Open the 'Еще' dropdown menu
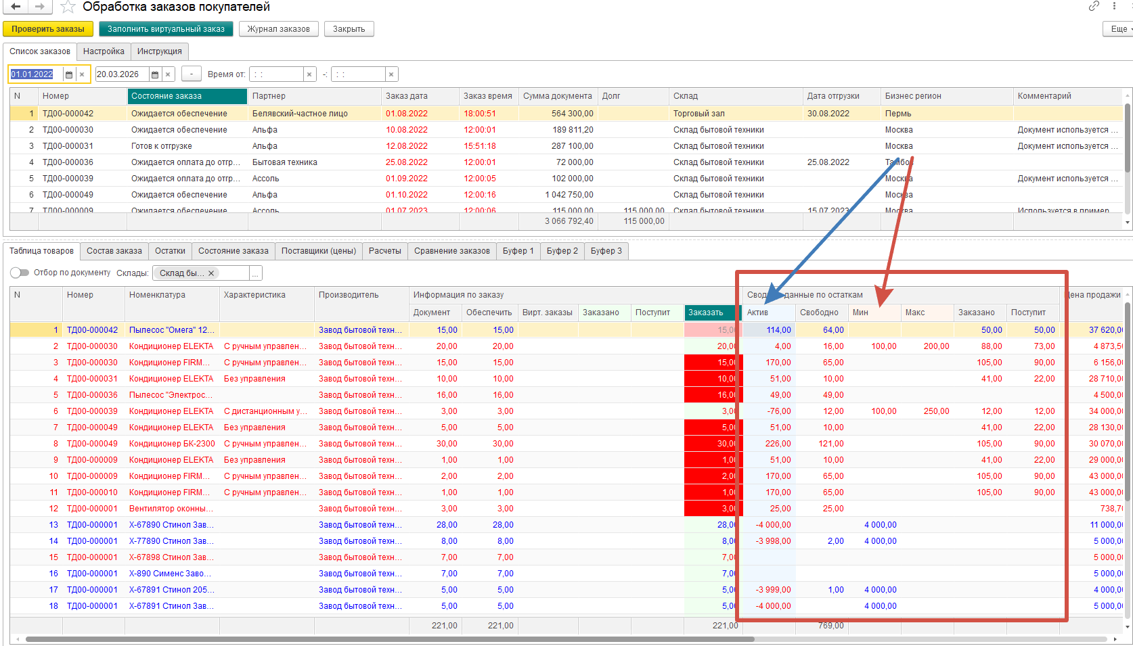 pyautogui.click(x=1119, y=29)
